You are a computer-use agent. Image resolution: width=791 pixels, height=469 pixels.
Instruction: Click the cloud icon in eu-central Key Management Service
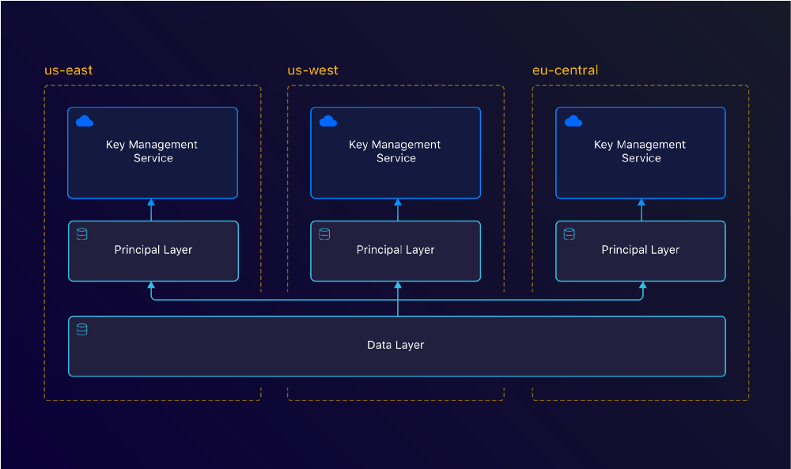[573, 120]
